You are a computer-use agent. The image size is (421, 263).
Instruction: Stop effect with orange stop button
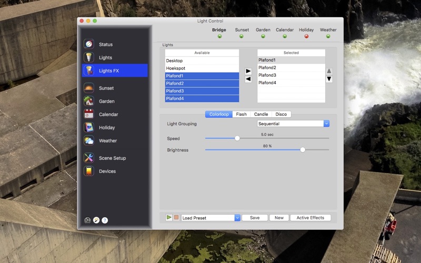point(176,217)
